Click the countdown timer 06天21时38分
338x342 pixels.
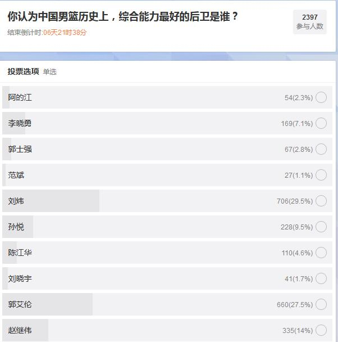(65, 33)
